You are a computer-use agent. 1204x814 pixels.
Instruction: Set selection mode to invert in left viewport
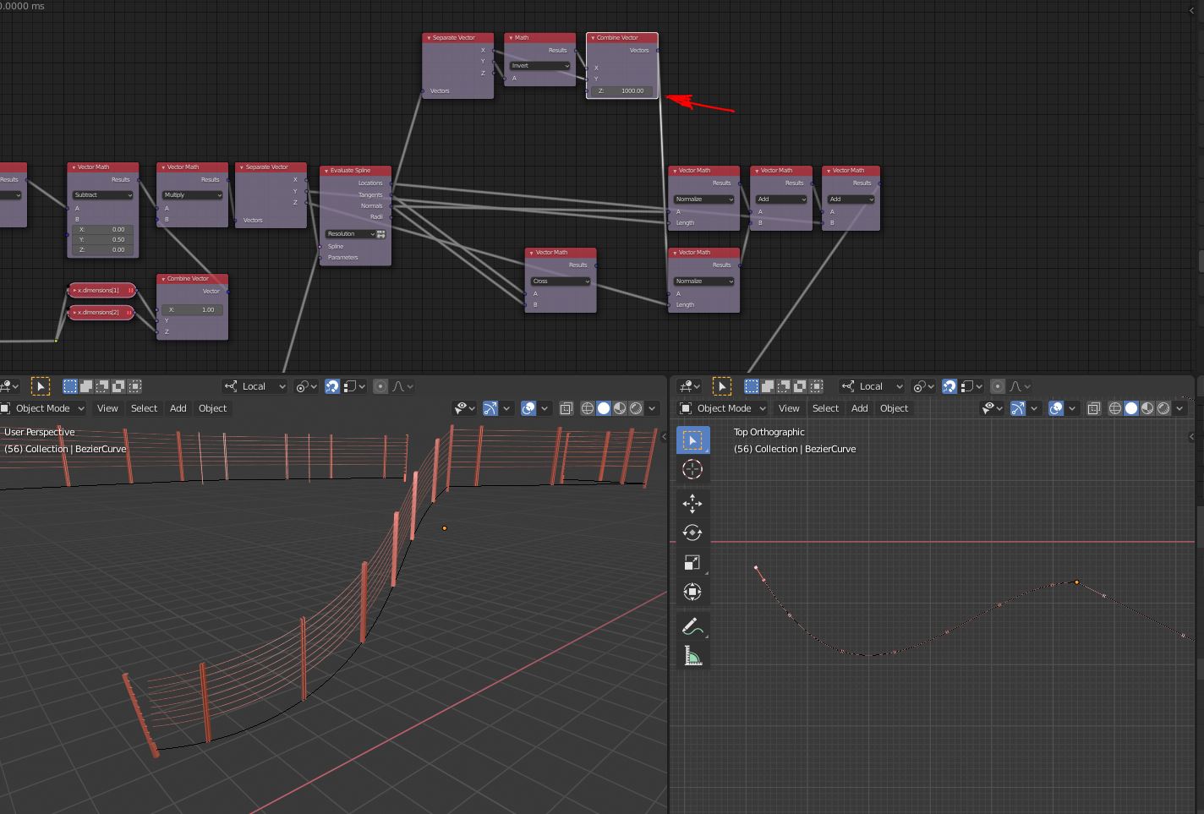coord(118,386)
